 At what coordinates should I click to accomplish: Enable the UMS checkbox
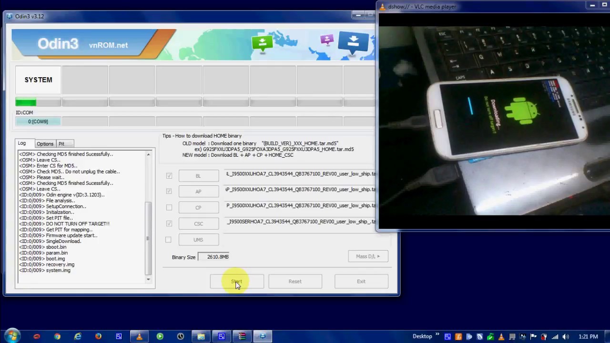coord(168,240)
